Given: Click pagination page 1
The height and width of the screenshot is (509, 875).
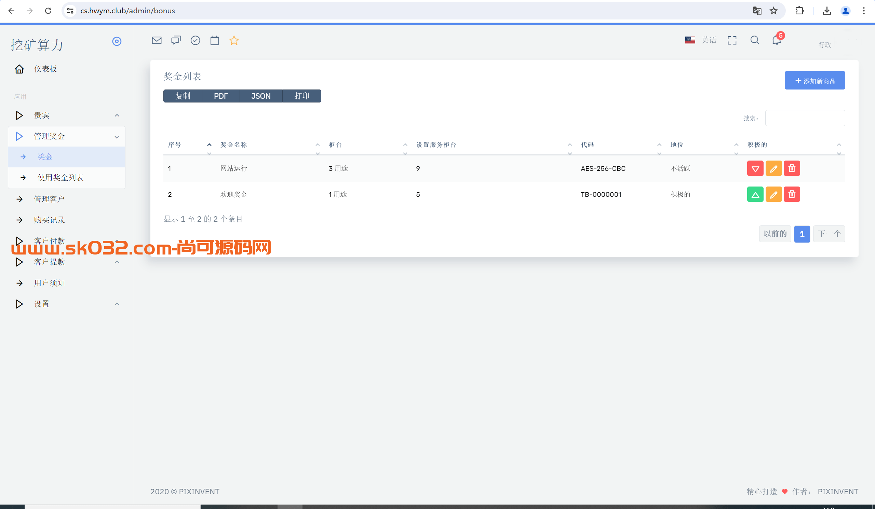Looking at the screenshot, I should click(802, 234).
